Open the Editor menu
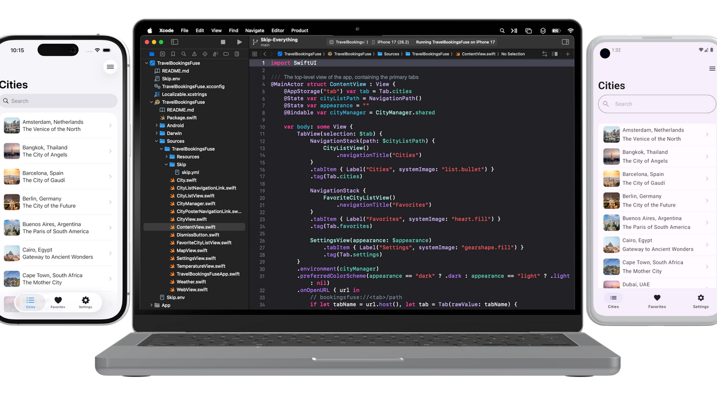 (x=278, y=31)
